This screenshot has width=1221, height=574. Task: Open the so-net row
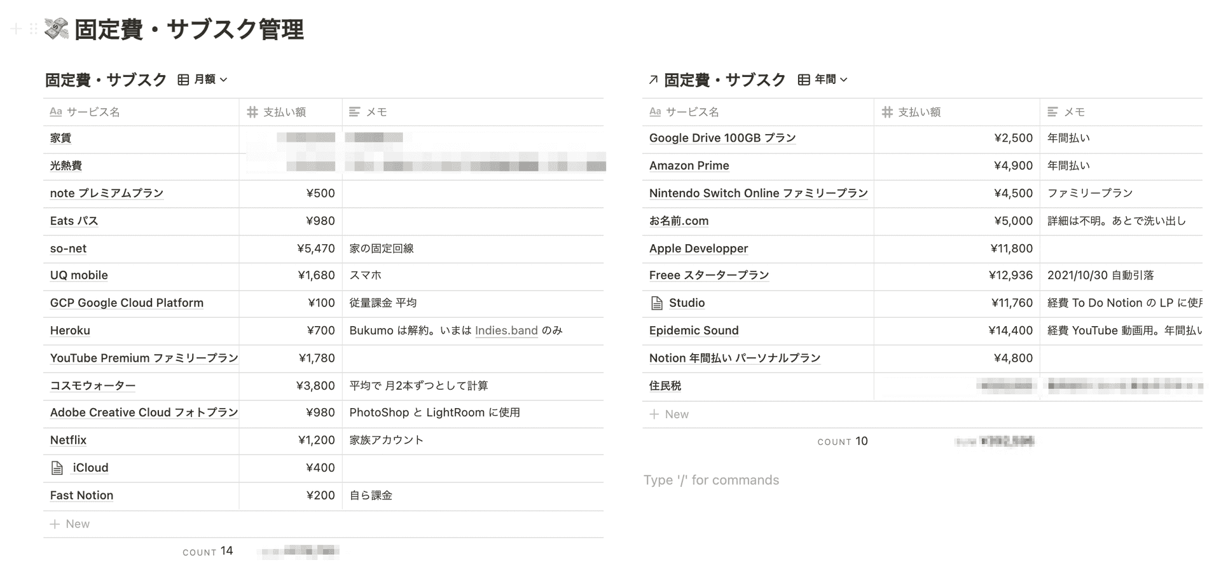click(68, 249)
